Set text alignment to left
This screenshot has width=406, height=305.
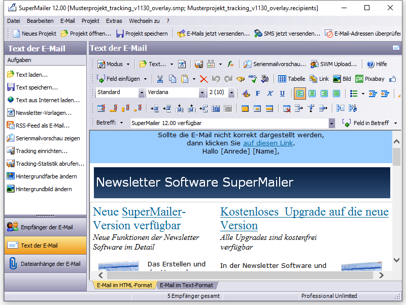[299, 94]
